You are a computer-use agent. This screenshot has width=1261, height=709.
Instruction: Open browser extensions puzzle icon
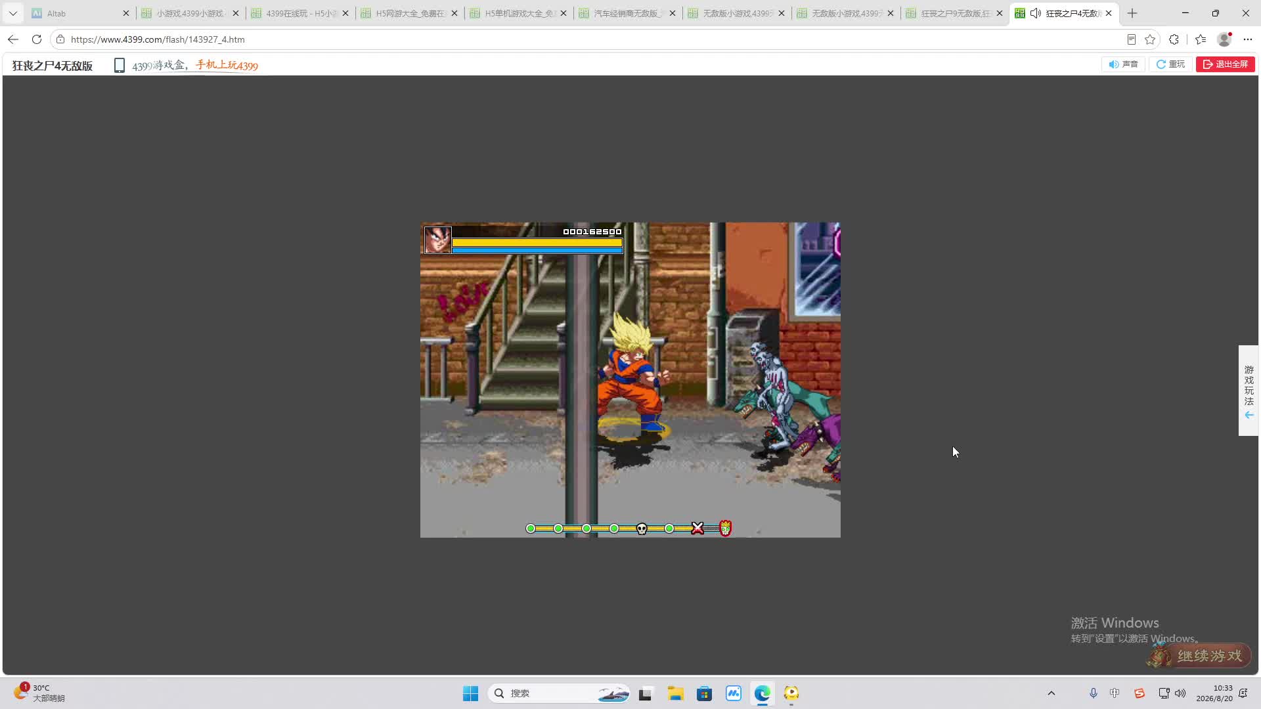coord(1174,39)
